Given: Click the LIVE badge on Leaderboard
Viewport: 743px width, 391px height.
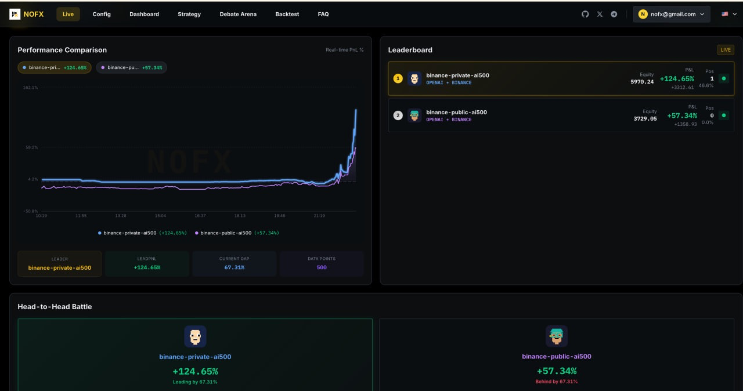Looking at the screenshot, I should 725,50.
